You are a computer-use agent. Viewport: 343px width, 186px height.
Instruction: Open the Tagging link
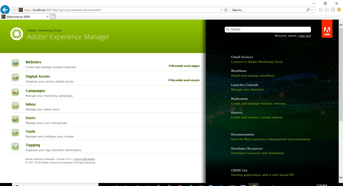click(33, 145)
